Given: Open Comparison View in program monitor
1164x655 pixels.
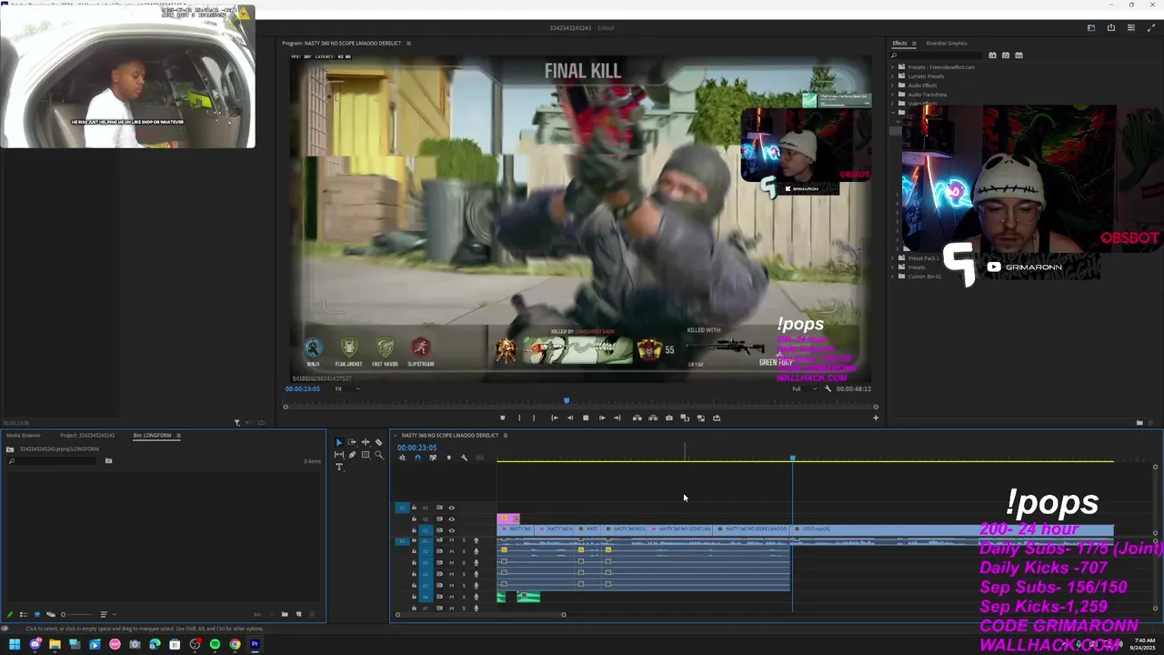Looking at the screenshot, I should [x=685, y=418].
